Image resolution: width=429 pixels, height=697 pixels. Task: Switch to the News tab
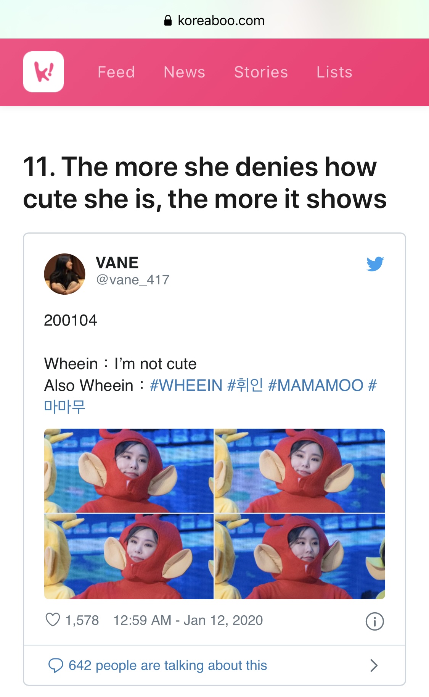point(185,72)
